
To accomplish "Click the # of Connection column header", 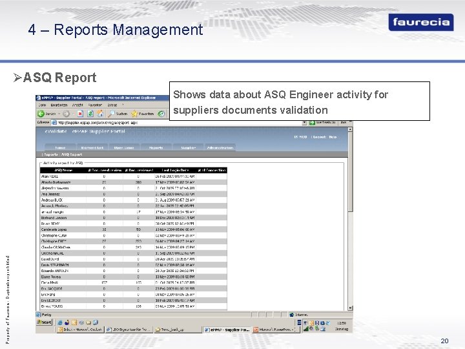I will click(x=212, y=170).
